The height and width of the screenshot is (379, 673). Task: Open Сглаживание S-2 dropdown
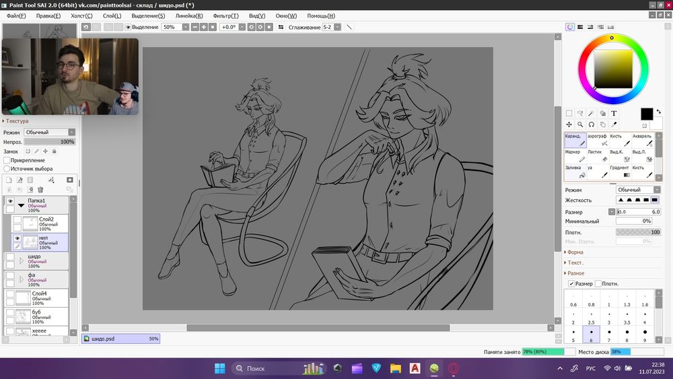tap(337, 27)
